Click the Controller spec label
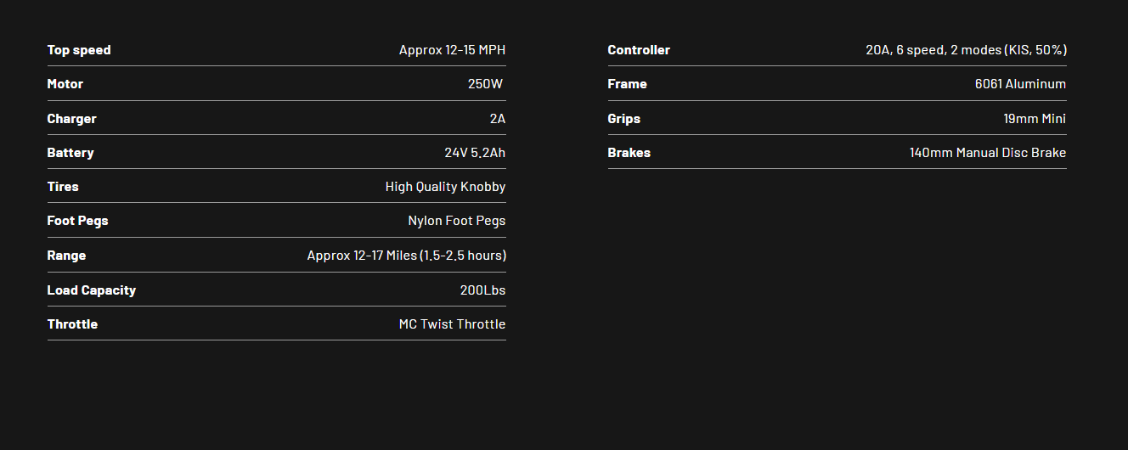 click(x=639, y=50)
